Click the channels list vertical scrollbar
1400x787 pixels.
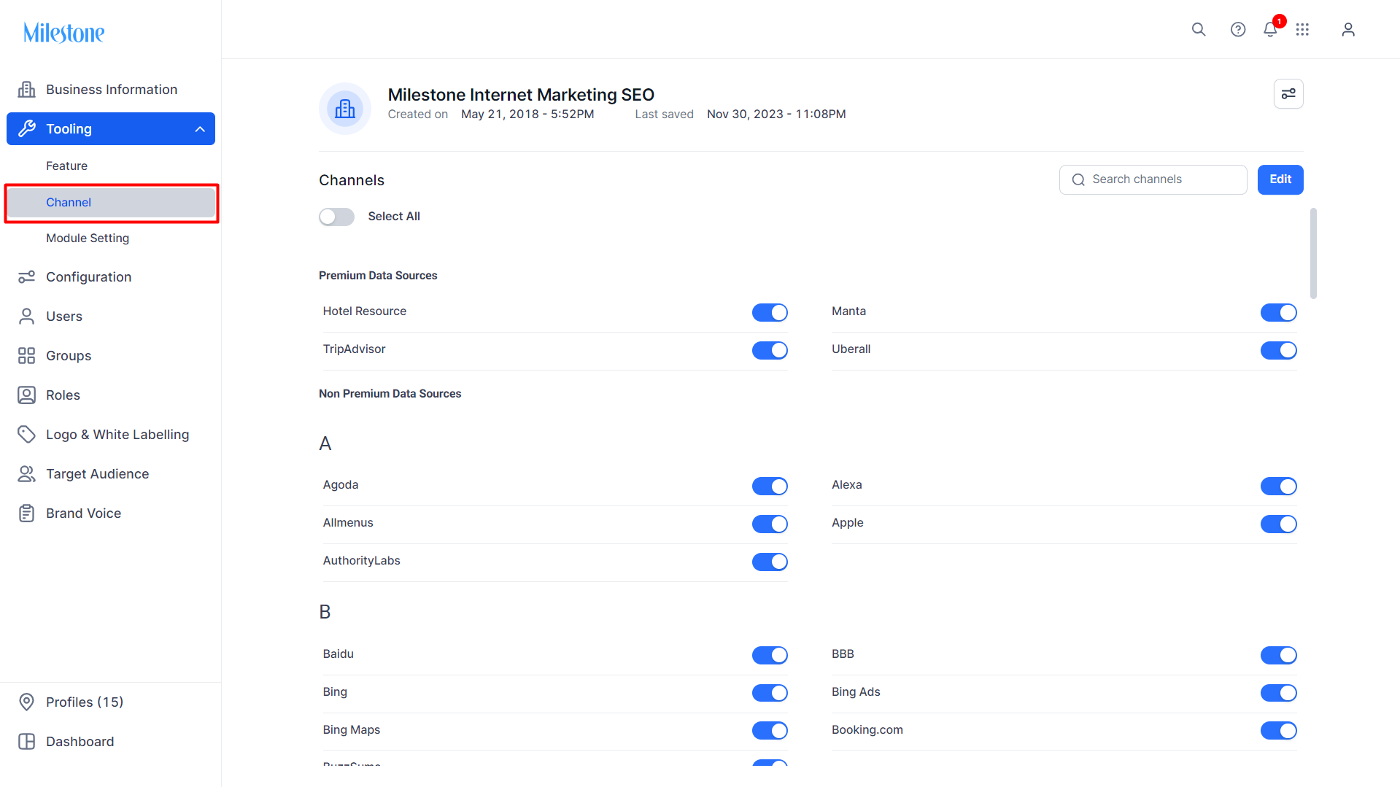(x=1313, y=253)
